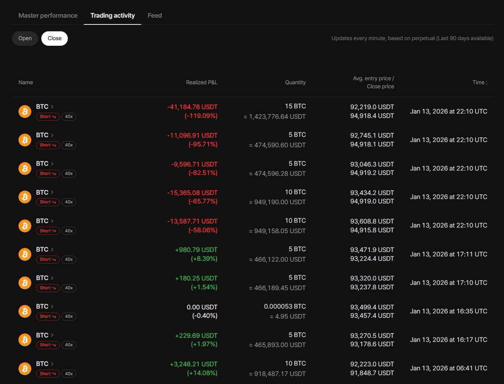The width and height of the screenshot is (504, 384).
Task: Click Jan 13, 2026 at 06:41 UTC
Action: [x=449, y=368]
